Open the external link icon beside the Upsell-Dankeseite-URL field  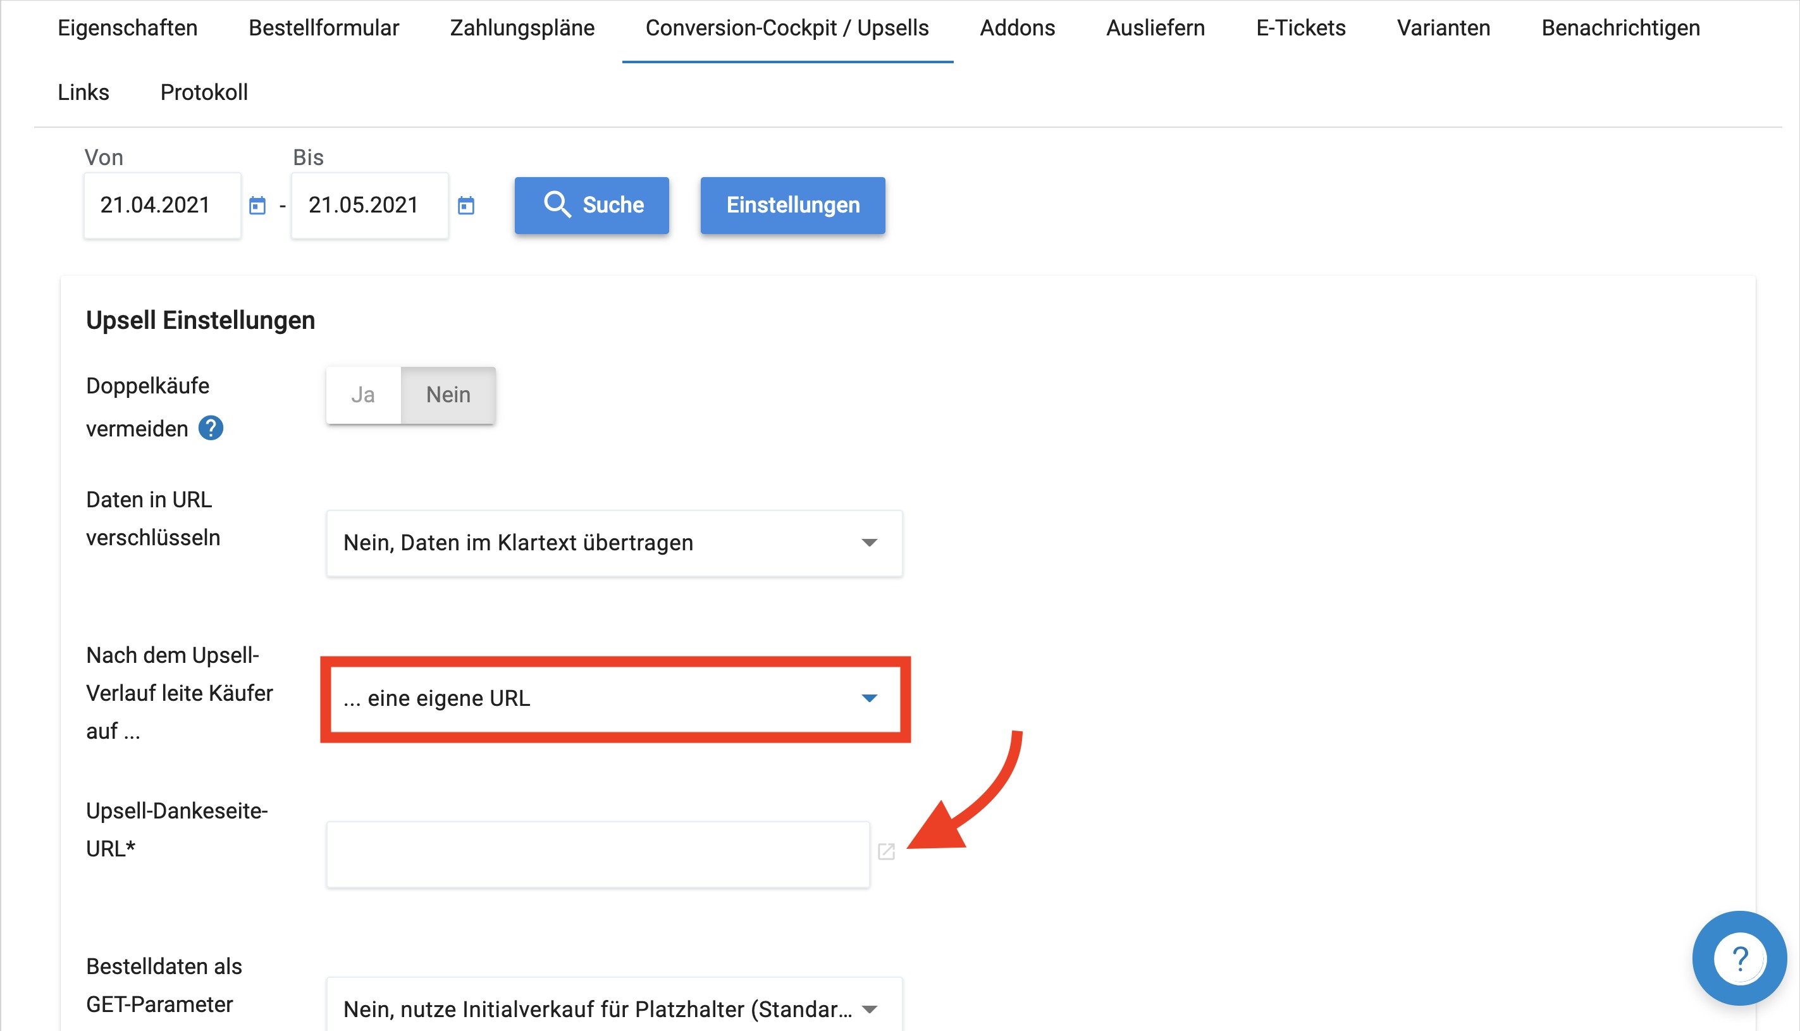[x=886, y=852]
